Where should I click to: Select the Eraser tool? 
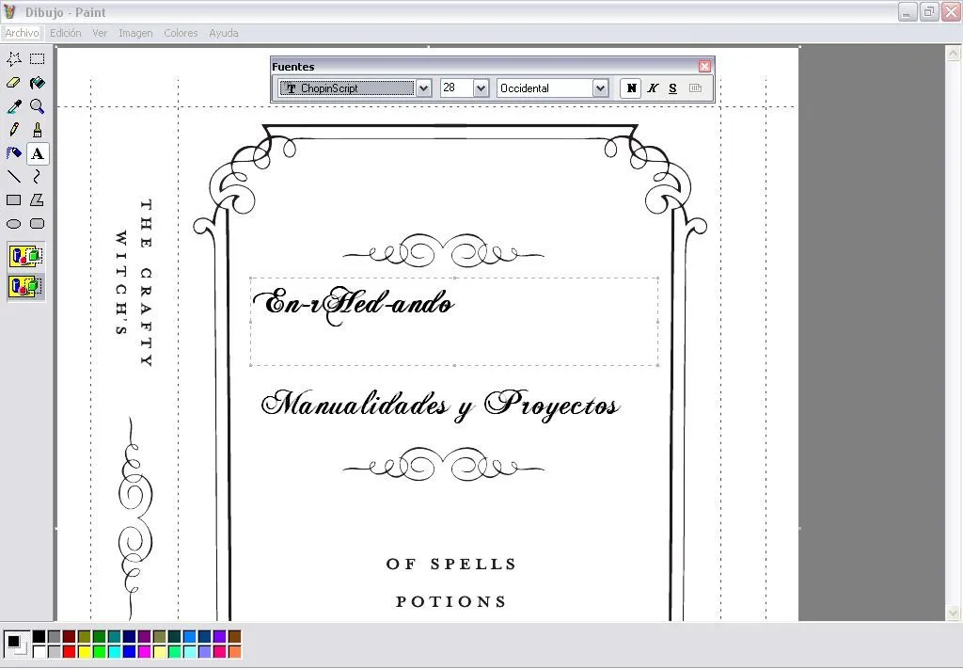coord(12,83)
